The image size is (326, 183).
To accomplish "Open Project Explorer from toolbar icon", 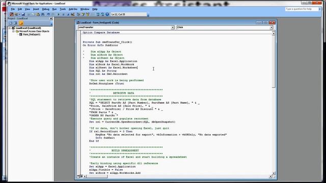I will coord(78,14).
